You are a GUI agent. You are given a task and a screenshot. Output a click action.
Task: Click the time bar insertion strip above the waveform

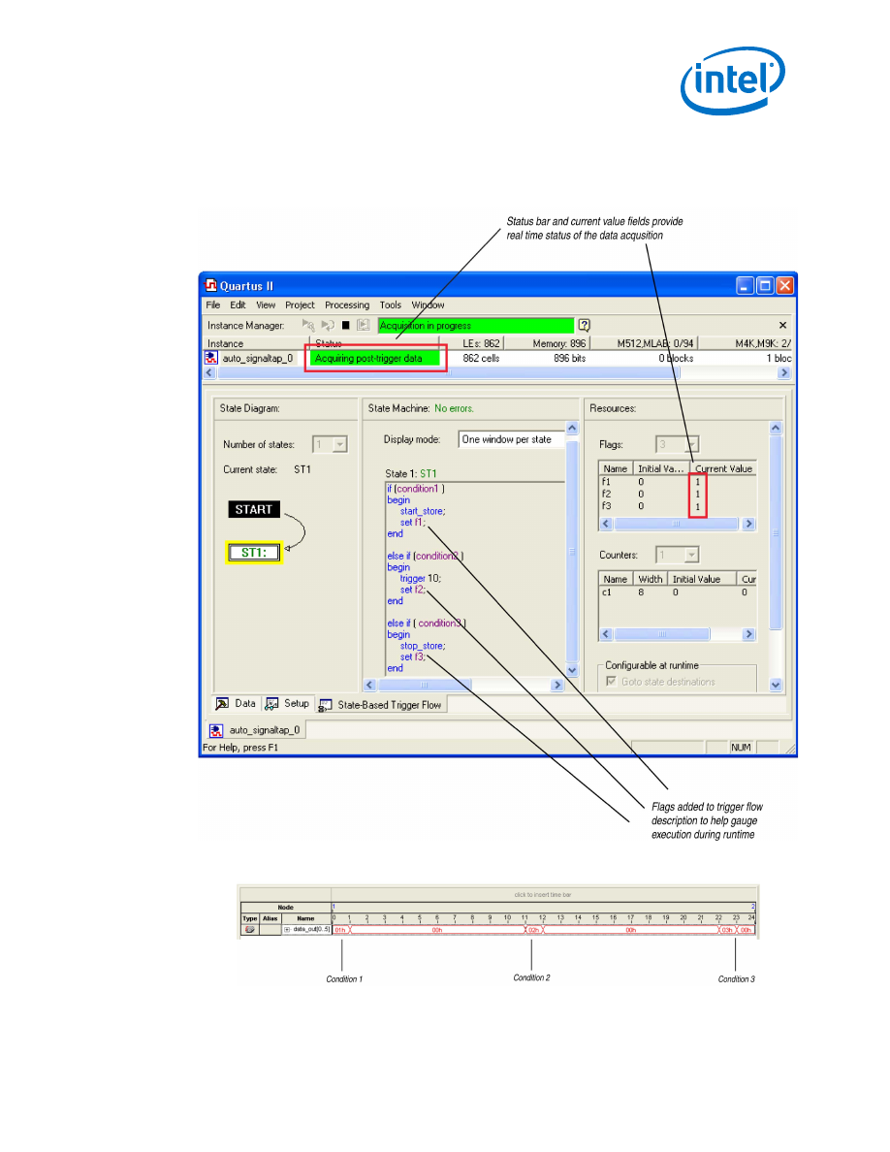[x=544, y=894]
